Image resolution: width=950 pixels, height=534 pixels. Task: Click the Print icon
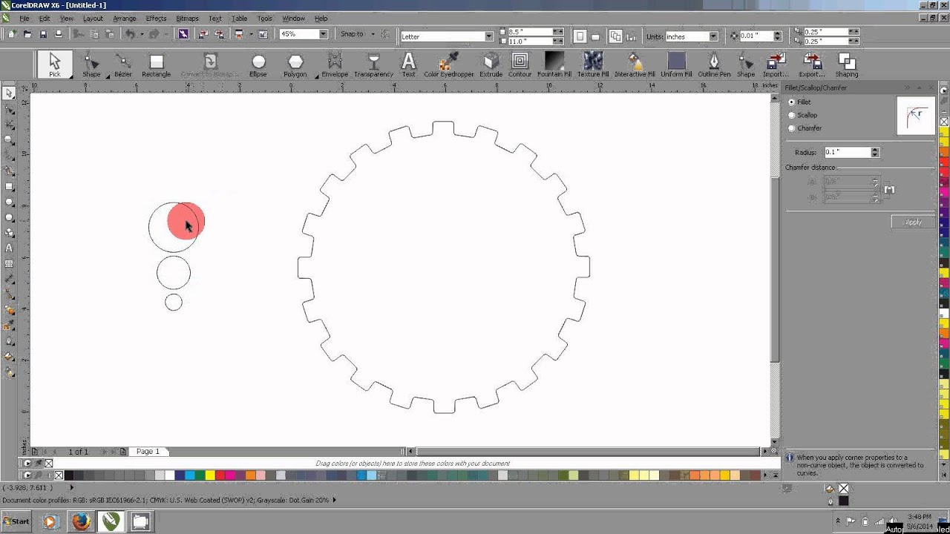59,34
